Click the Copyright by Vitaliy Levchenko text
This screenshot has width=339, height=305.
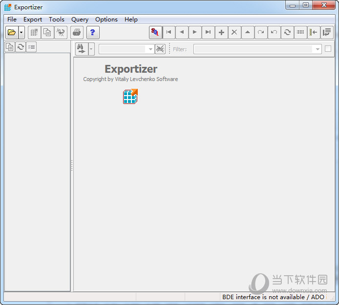click(130, 79)
